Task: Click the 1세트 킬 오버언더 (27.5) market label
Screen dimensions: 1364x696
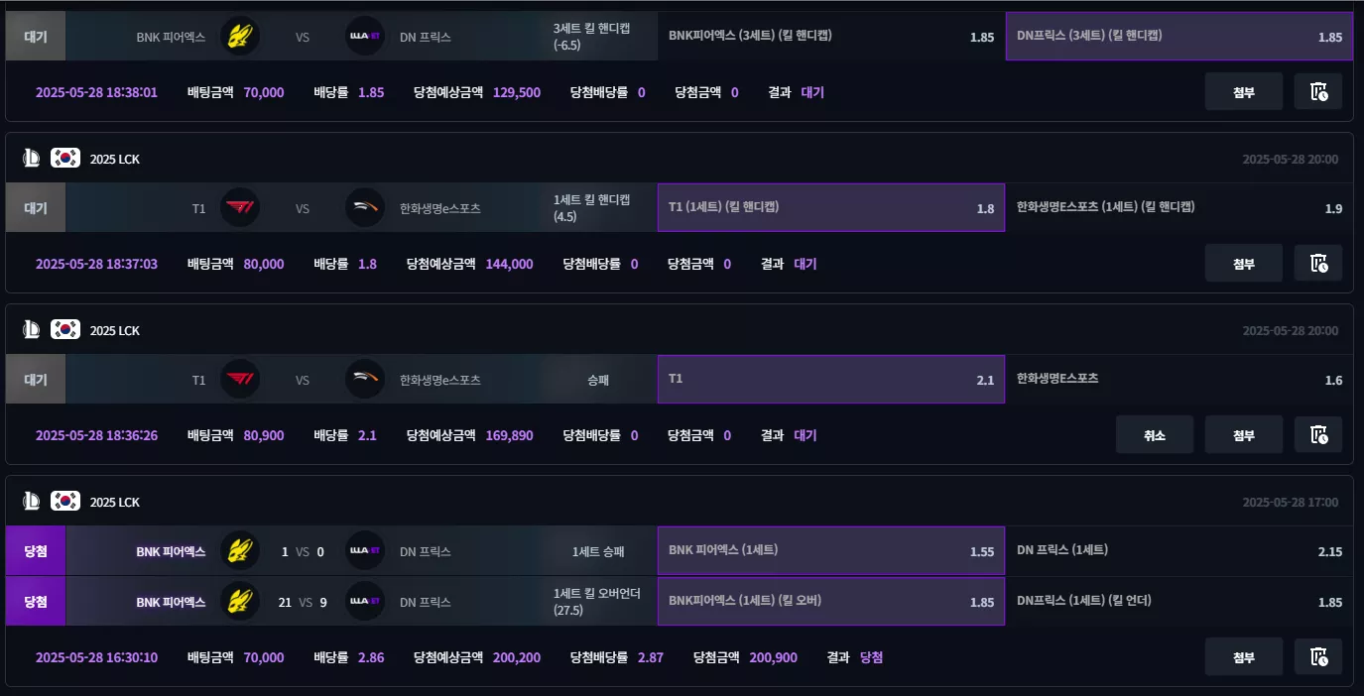Action: tap(597, 602)
